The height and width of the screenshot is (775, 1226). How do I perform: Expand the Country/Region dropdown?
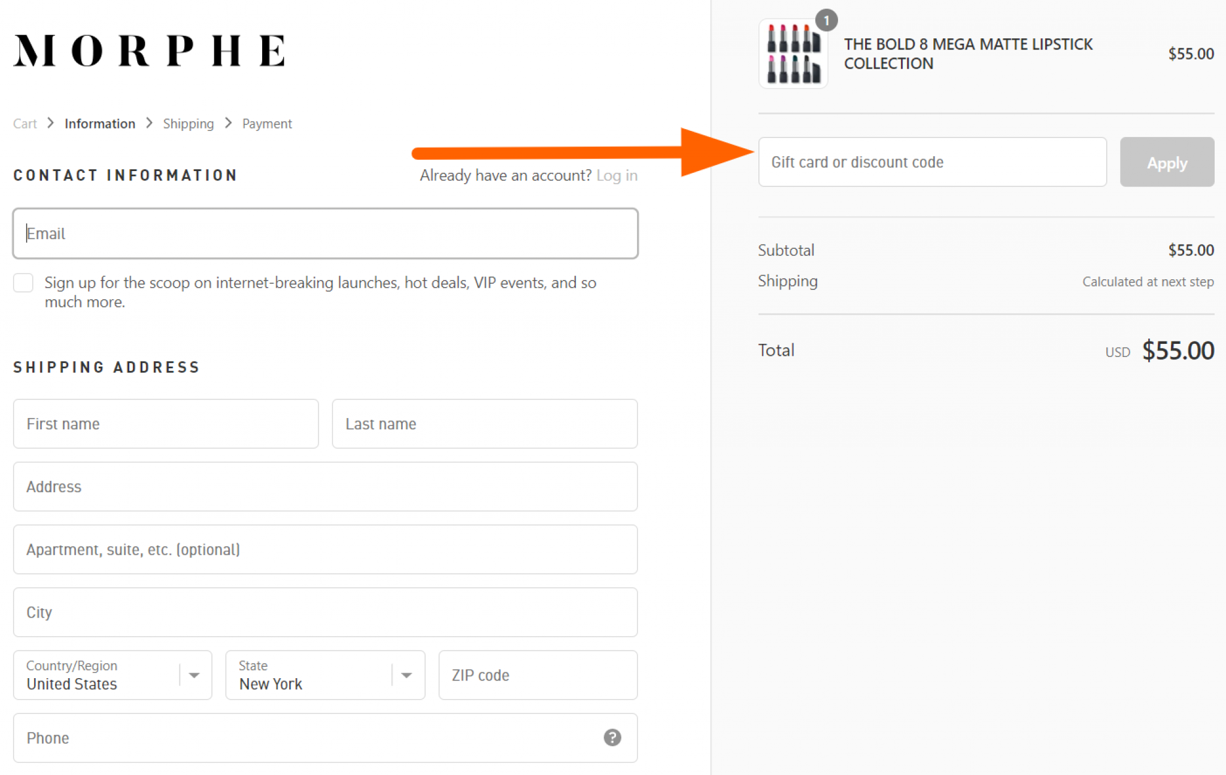[x=113, y=675]
